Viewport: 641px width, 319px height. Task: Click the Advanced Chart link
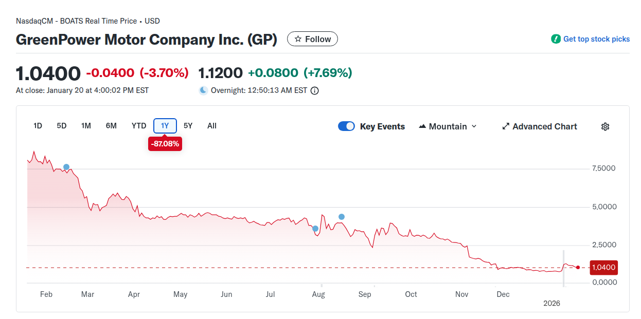(x=545, y=126)
